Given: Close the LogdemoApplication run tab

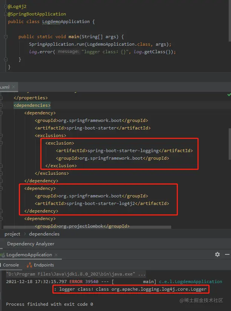Looking at the screenshot, I should tap(56, 255).
